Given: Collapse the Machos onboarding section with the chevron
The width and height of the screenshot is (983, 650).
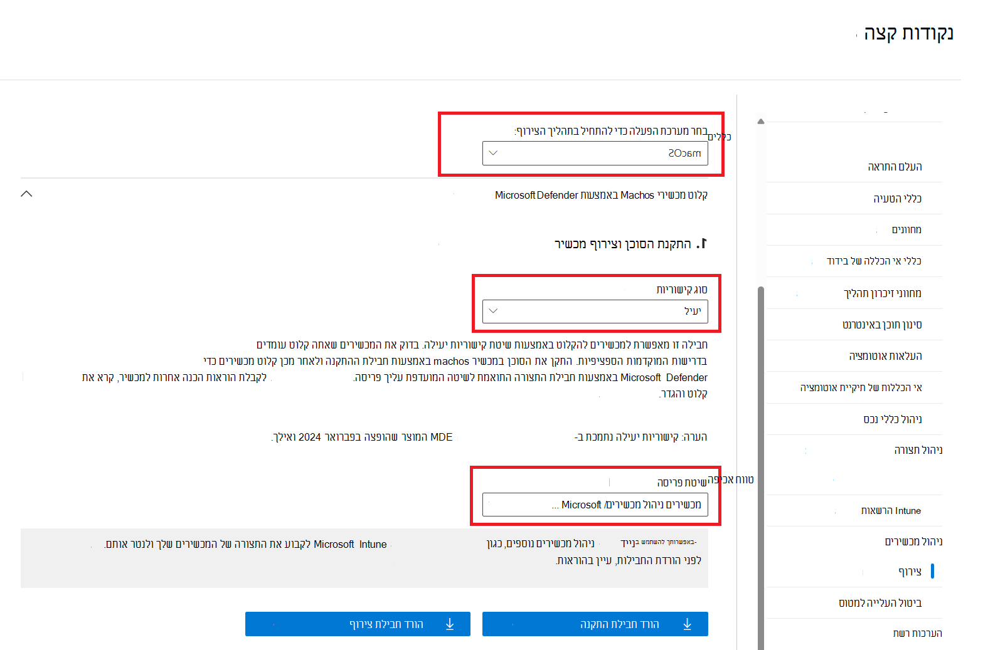Looking at the screenshot, I should click(x=26, y=194).
